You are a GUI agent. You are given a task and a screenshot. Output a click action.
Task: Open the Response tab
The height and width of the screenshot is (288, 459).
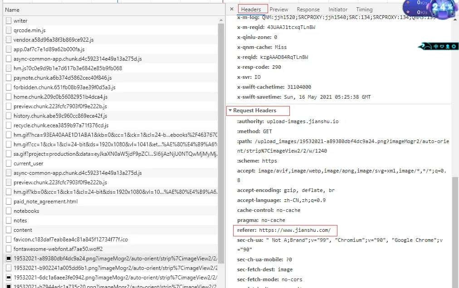tap(308, 10)
